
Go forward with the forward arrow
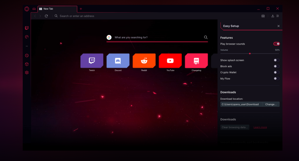point(40,16)
